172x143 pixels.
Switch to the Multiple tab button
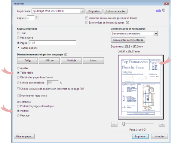click(x=71, y=61)
